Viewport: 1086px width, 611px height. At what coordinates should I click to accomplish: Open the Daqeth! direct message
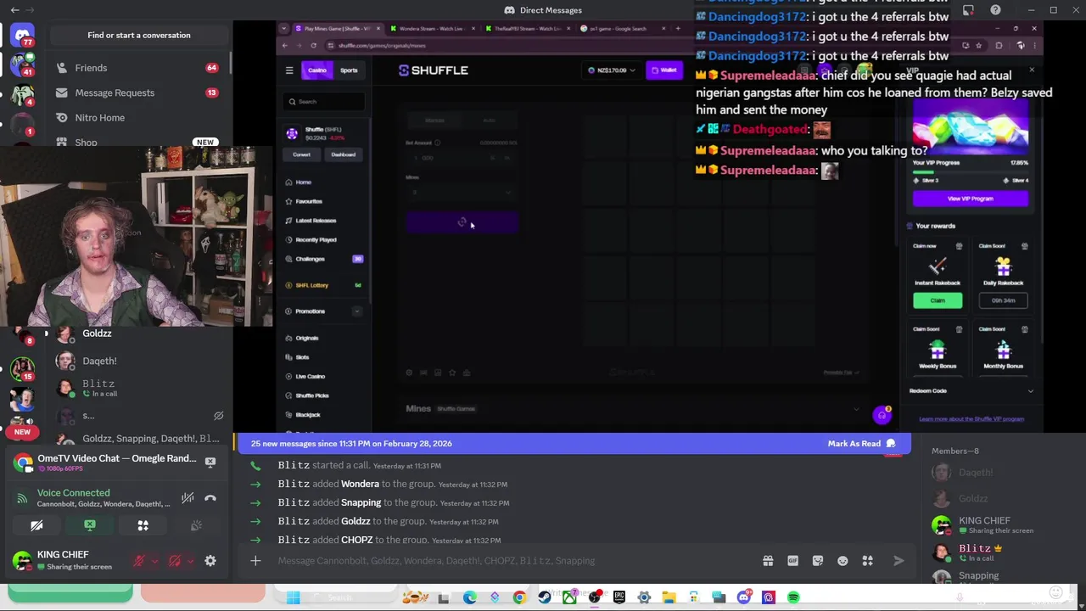[x=137, y=362]
